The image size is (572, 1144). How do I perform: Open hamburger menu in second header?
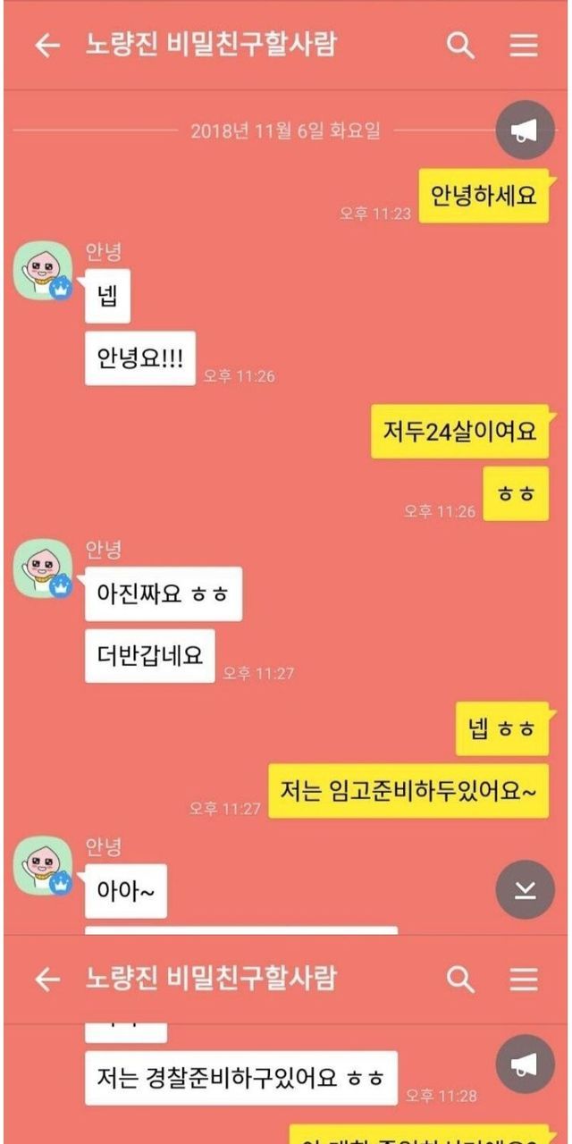524,980
